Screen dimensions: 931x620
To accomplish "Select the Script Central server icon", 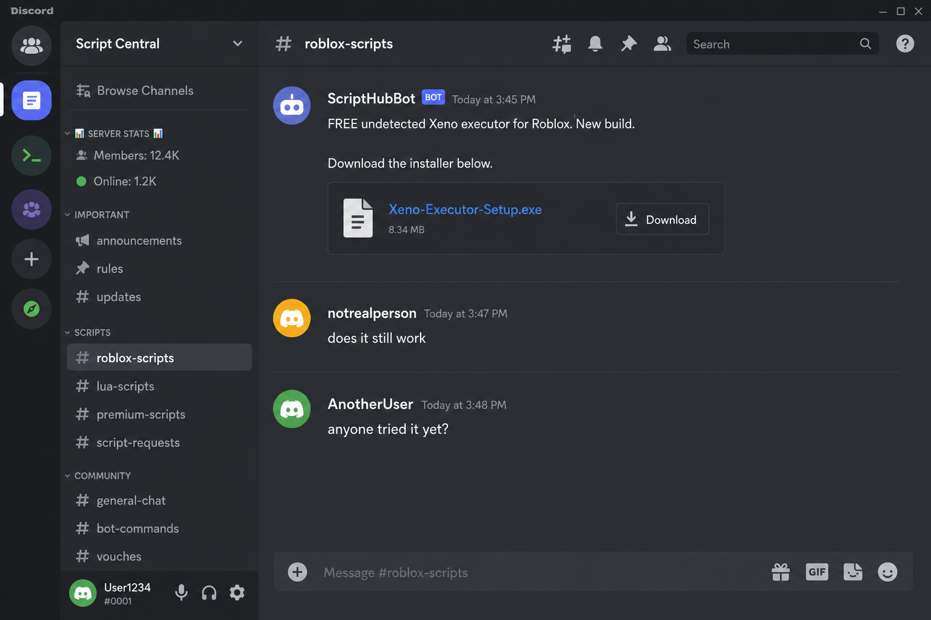I will (32, 101).
